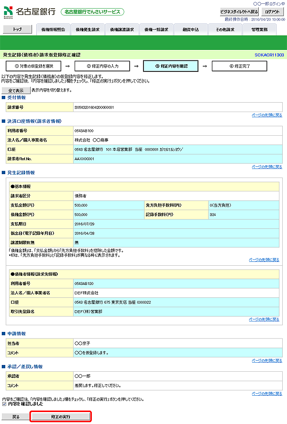Image resolution: width=287 pixels, height=424 pixels.
Task: Click the 受付情報 section heading
Action: pyautogui.click(x=16, y=98)
